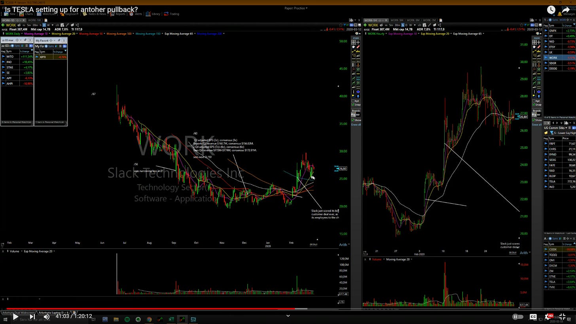Select blue arrow tool in left toolbar
The image size is (576, 324).
pyautogui.click(x=358, y=96)
